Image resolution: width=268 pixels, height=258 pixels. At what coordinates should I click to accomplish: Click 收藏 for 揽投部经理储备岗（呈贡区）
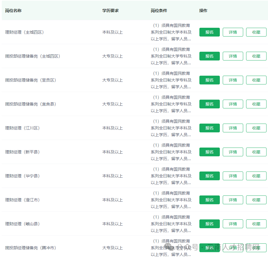tap(256, 80)
